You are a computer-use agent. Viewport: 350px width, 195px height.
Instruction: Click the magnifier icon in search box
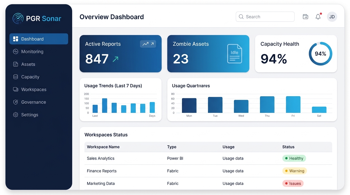tap(241, 17)
